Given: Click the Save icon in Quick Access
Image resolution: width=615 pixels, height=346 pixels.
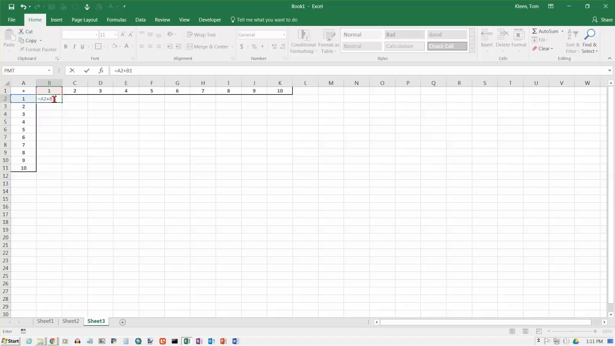Looking at the screenshot, I should click(x=12, y=7).
